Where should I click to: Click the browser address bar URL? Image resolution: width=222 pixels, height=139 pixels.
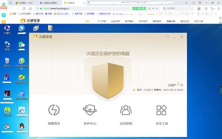[x=56, y=8]
